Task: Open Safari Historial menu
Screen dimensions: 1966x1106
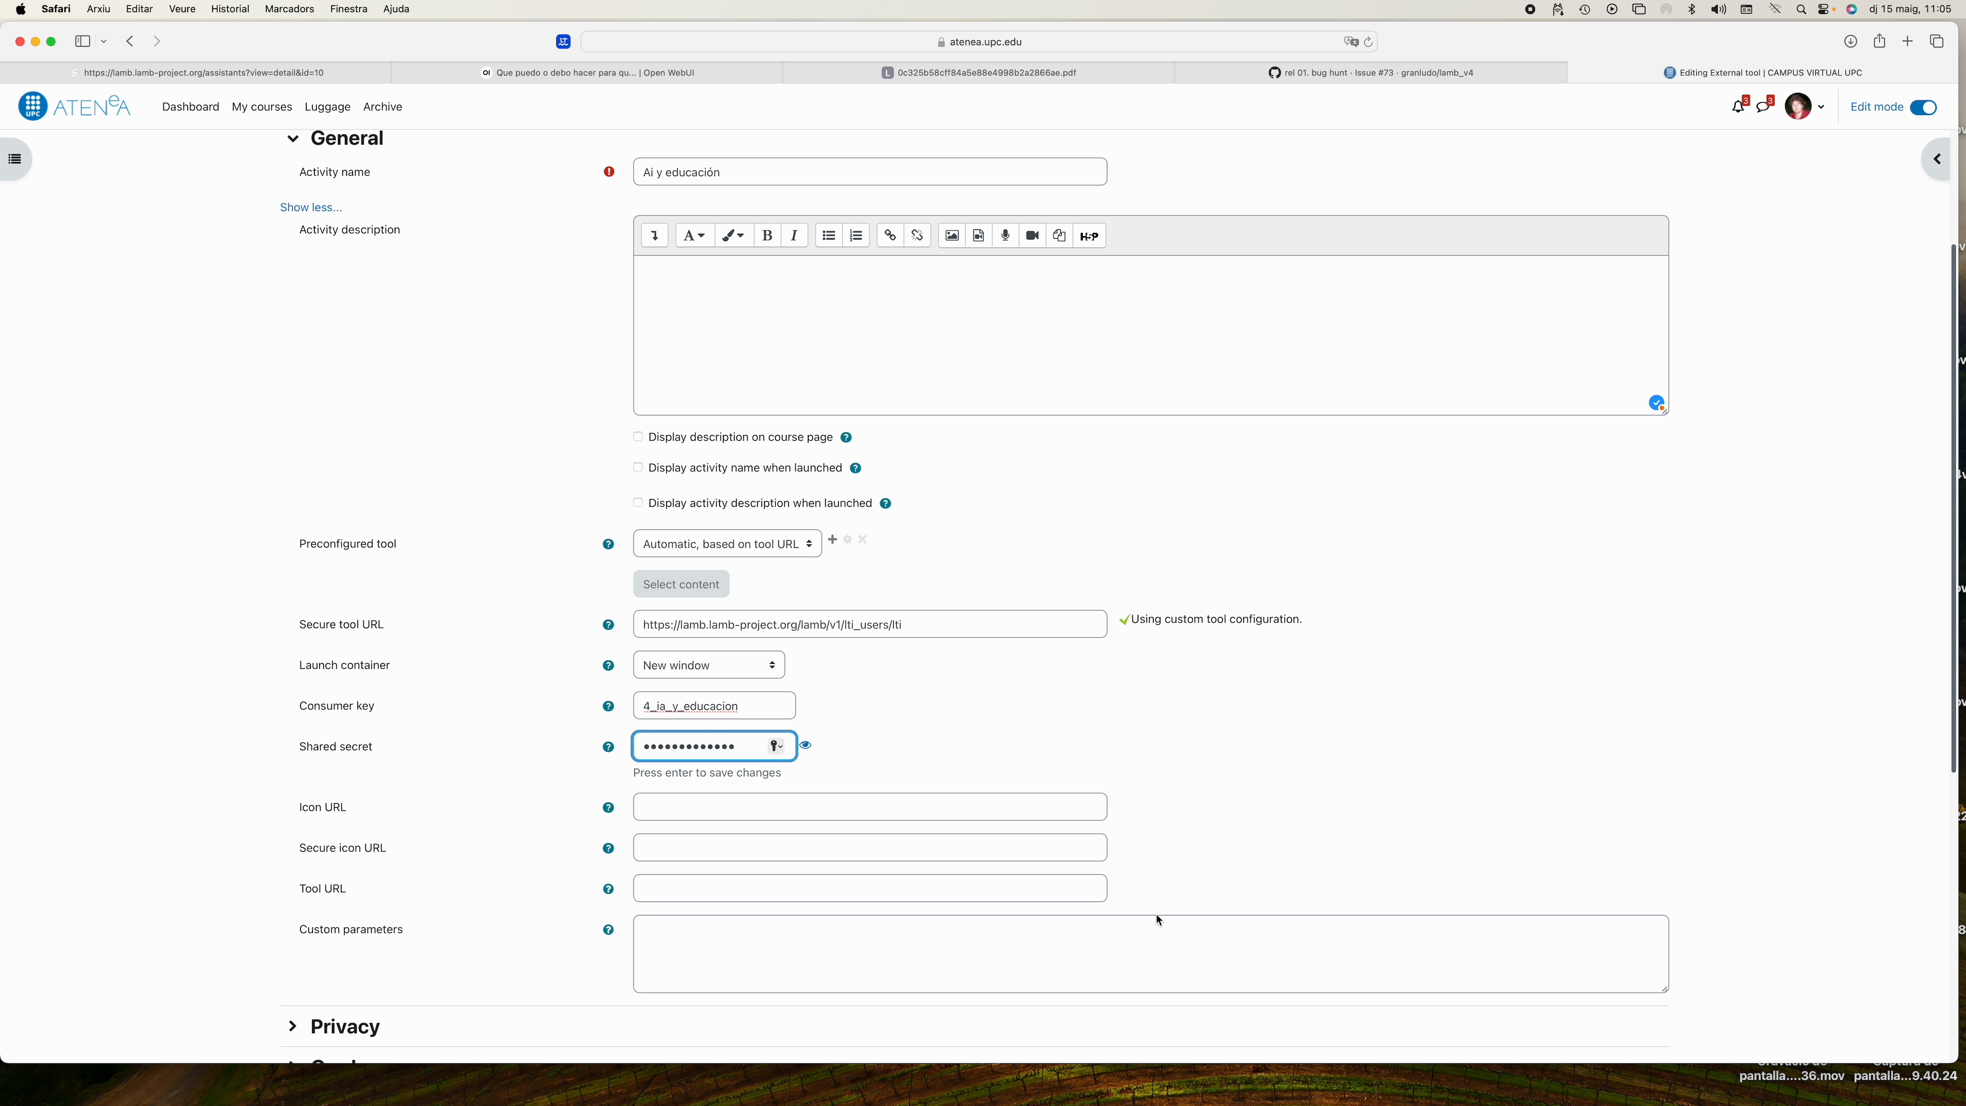Action: (x=230, y=9)
